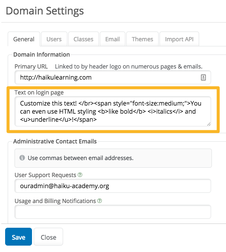Viewport: 226px width, 252px height.
Task: Click the 'Use commas between email addresses.' text
Action: 81,158
